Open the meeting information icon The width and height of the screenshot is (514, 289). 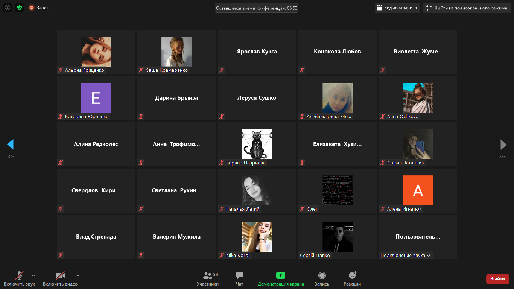pyautogui.click(x=8, y=8)
